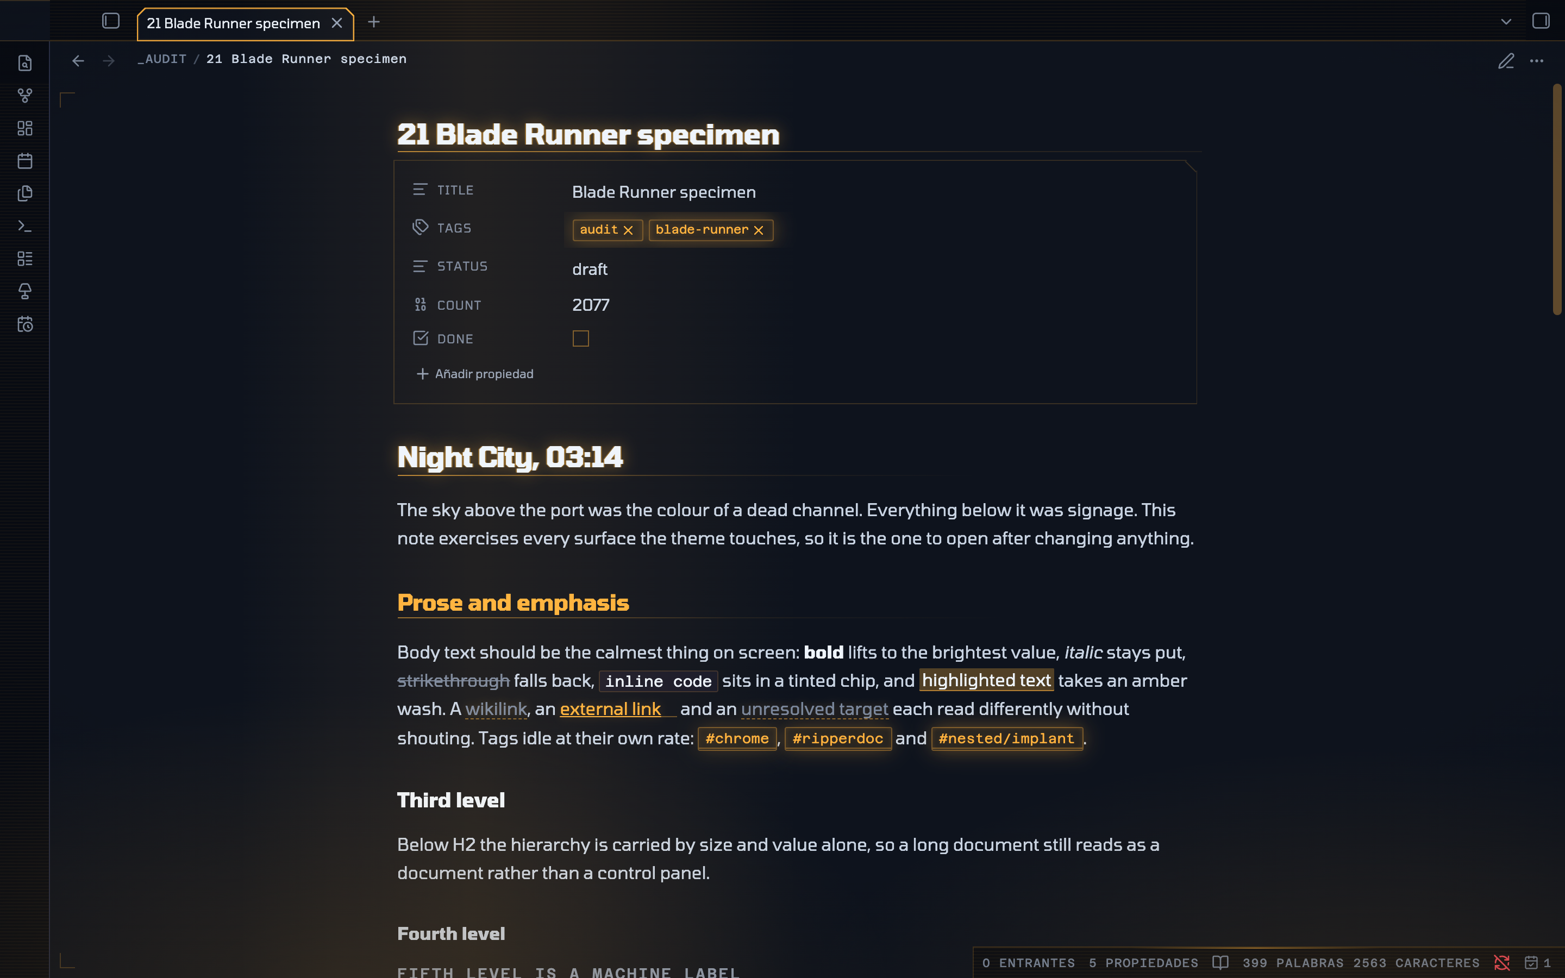The width and height of the screenshot is (1565, 978).
Task: Click the STATUS property label
Action: coord(462,266)
